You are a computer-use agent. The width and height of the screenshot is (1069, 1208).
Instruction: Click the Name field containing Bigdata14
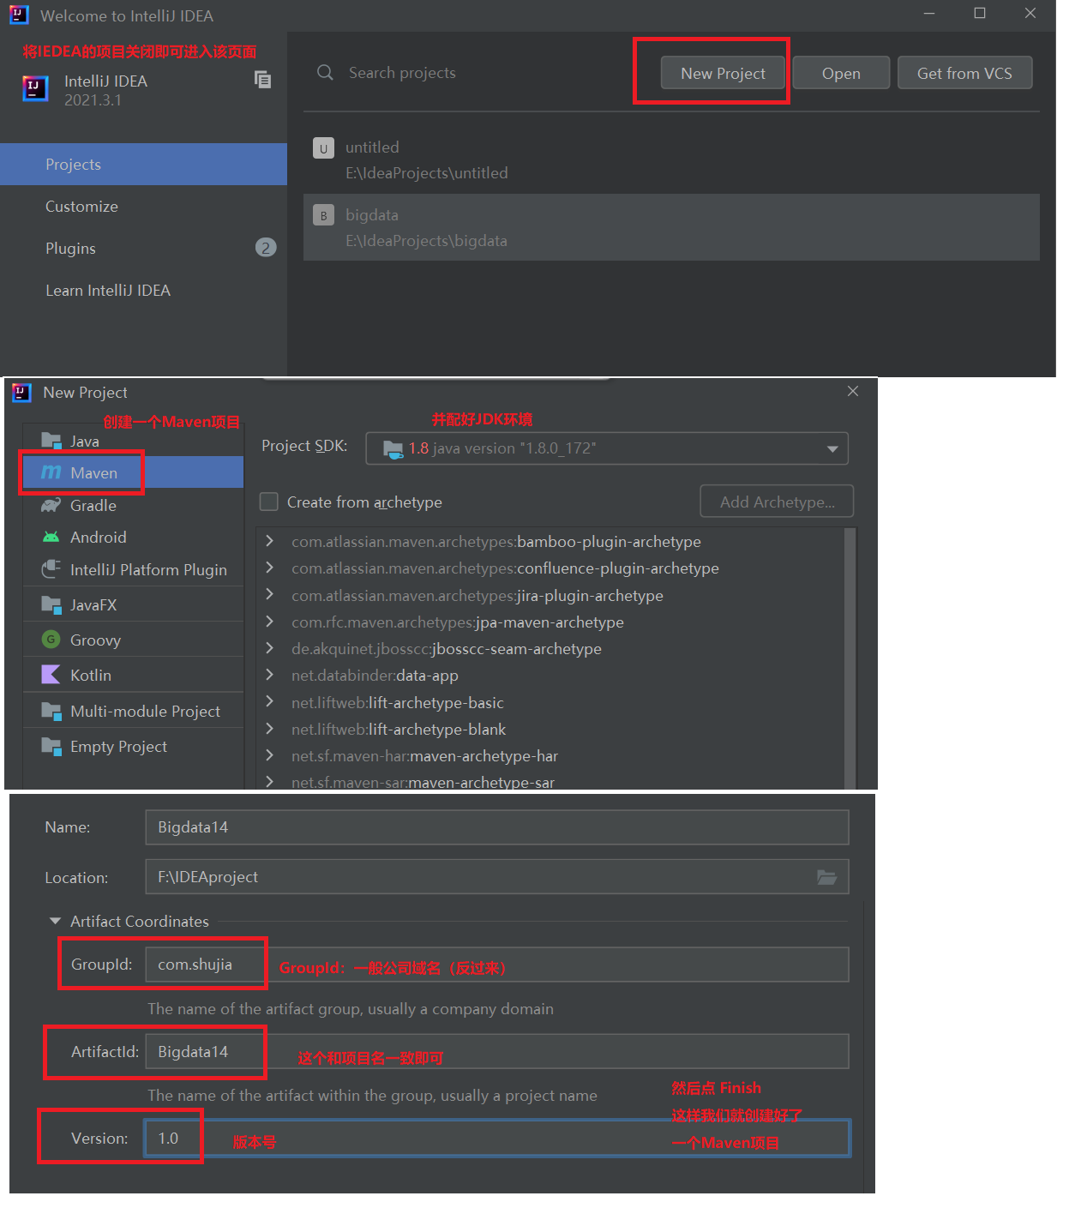(x=497, y=827)
